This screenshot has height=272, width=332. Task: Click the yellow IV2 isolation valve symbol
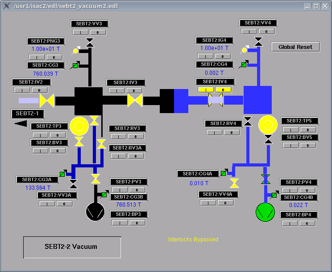click(46, 100)
